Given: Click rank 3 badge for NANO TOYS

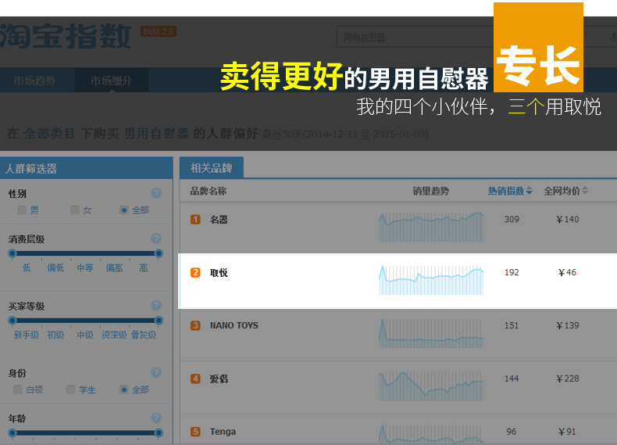Looking at the screenshot, I should click(x=195, y=325).
